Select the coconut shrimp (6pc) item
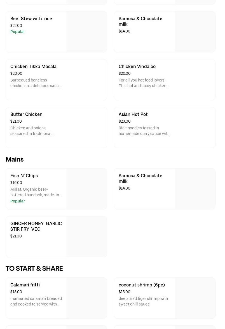The height and width of the screenshot is (329, 225). point(142,285)
